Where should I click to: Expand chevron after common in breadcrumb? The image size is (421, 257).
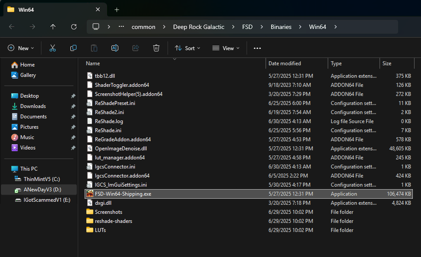click(164, 27)
